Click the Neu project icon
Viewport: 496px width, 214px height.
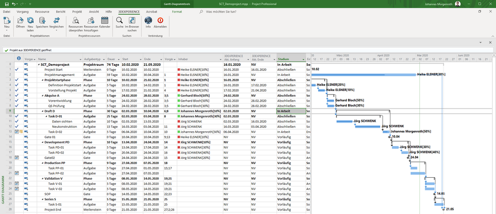point(7,20)
